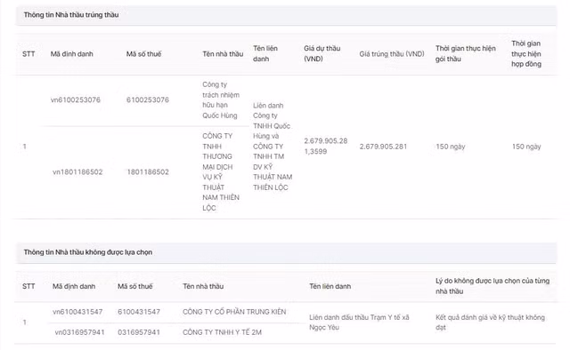Click '150 ngày' under Thời gian thực hiện gói thầu

pos(451,147)
